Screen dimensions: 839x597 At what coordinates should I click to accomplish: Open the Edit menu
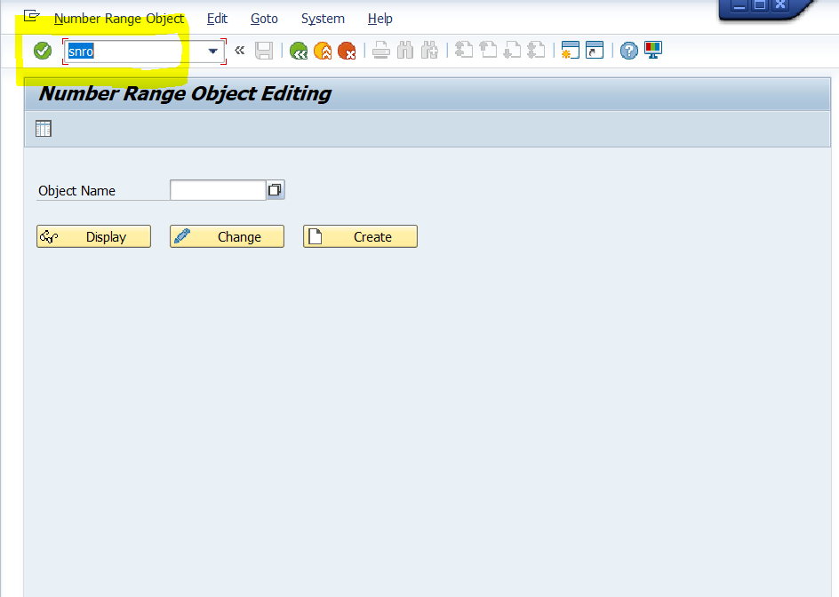[x=217, y=19]
